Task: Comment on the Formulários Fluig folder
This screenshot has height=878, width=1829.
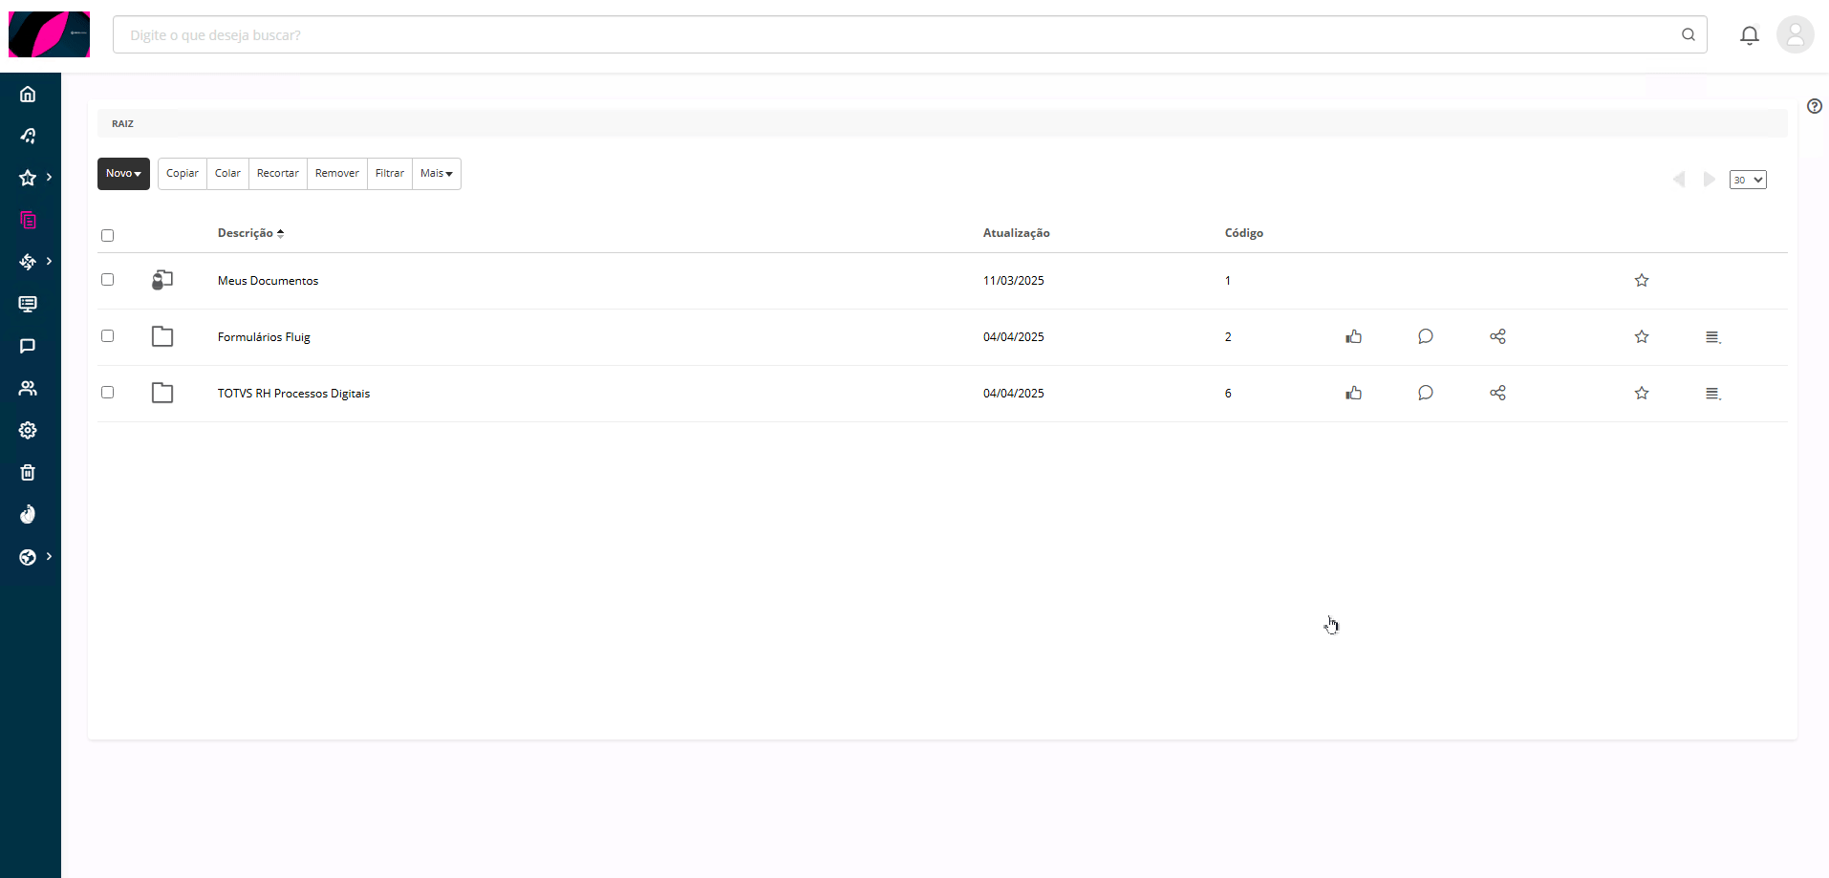Action: (1426, 336)
